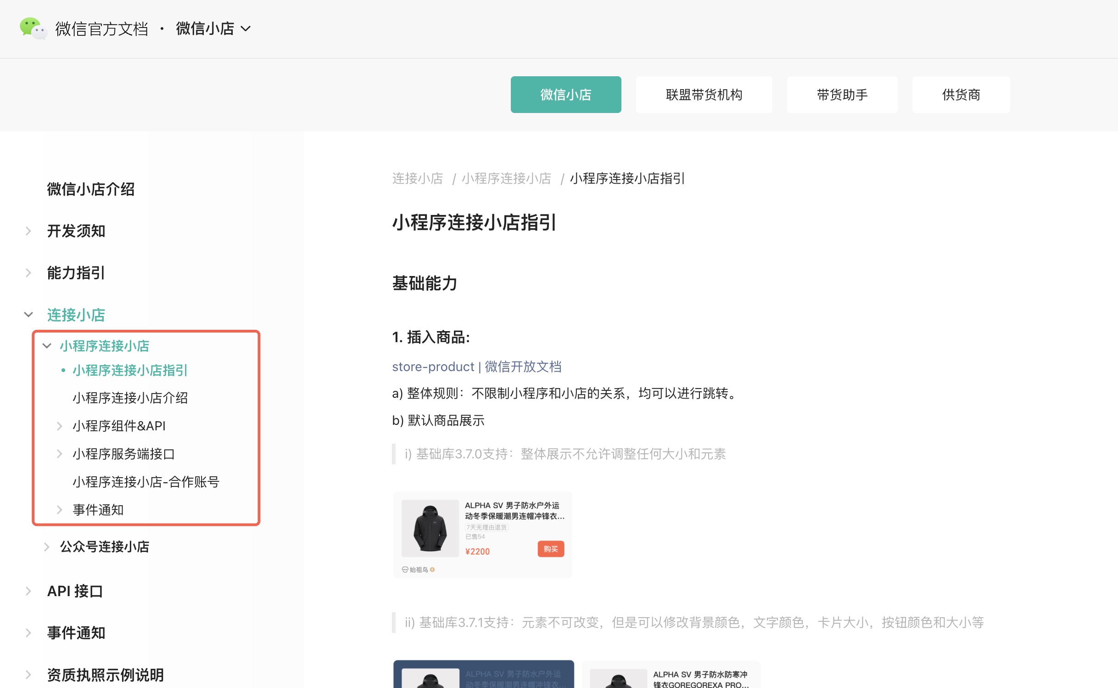Image resolution: width=1118 pixels, height=688 pixels.
Task: Switch to the 带货助手 tab
Action: pyautogui.click(x=842, y=95)
